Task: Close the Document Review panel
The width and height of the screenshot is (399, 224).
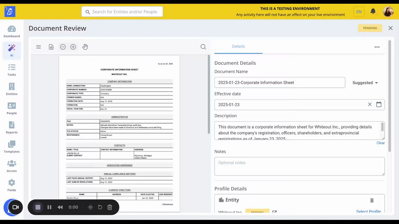Action: point(391,28)
